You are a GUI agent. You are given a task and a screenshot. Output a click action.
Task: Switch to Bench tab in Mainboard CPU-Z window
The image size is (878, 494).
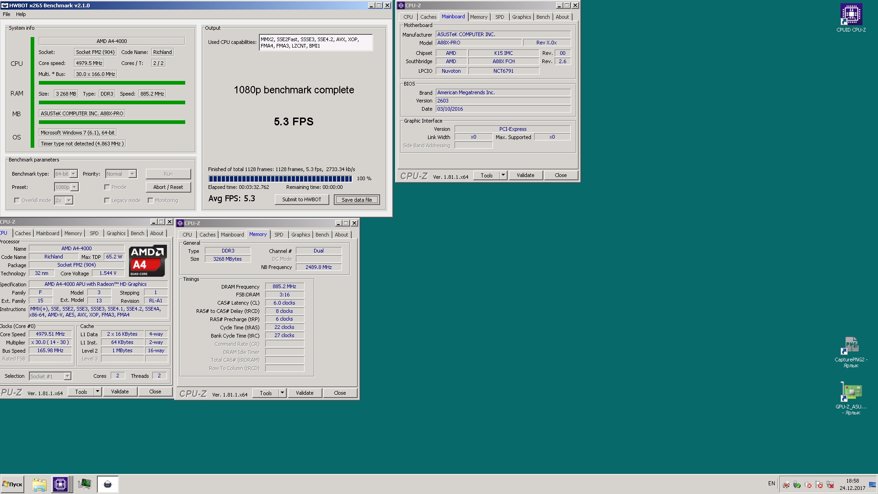(x=543, y=17)
